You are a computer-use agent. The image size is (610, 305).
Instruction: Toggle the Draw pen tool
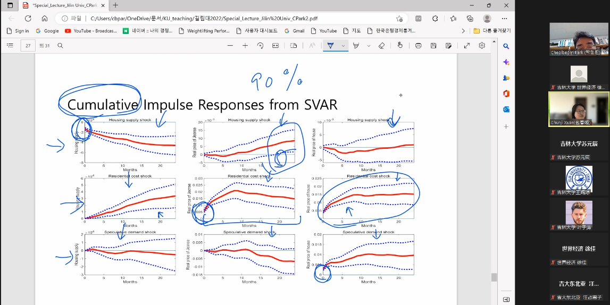[330, 46]
